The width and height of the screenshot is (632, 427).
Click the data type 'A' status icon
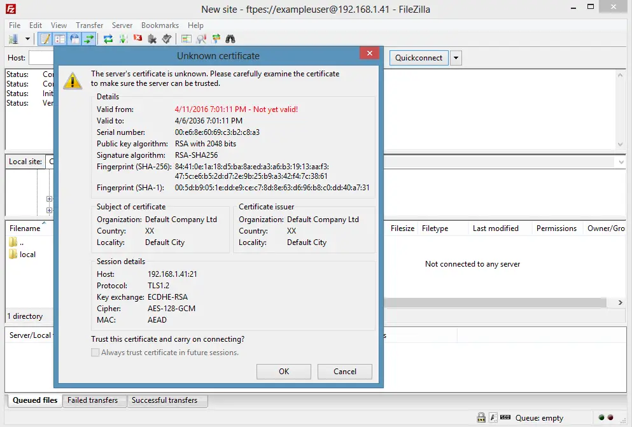click(x=493, y=417)
